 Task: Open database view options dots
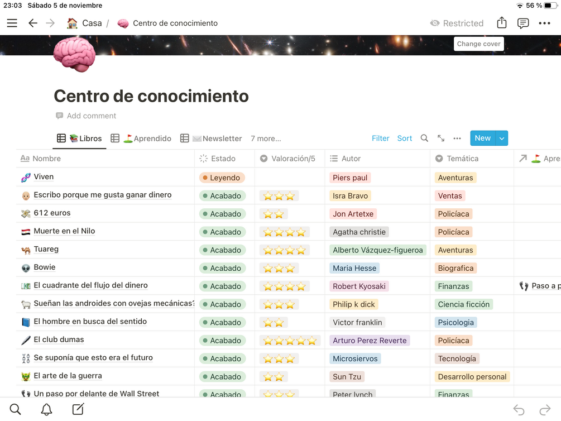click(x=457, y=138)
